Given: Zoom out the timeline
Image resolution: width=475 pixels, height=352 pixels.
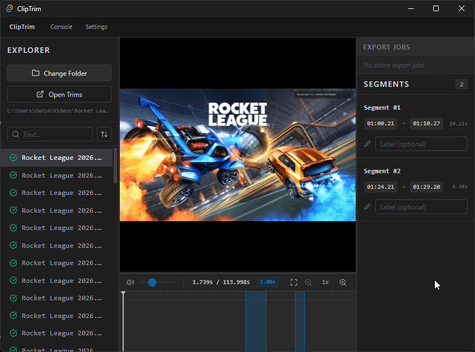Looking at the screenshot, I should coord(308,282).
